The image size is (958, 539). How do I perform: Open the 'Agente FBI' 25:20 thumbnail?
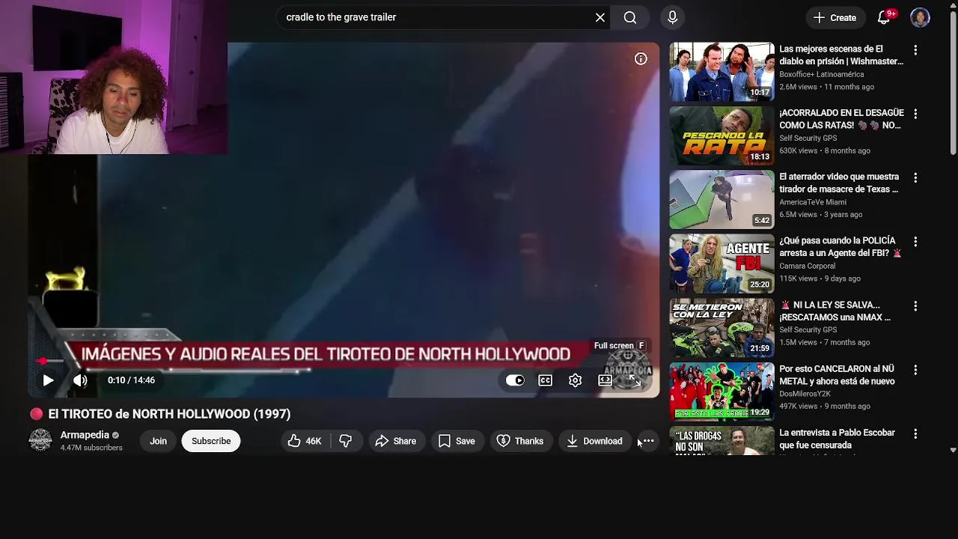[721, 264]
